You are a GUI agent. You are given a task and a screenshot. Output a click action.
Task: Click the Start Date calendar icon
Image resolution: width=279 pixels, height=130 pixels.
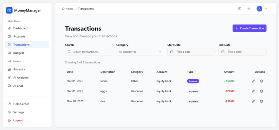coord(172,52)
